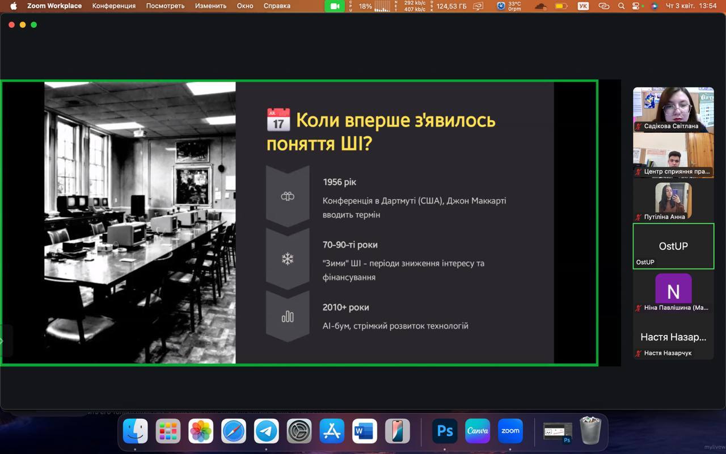The width and height of the screenshot is (726, 454).
Task: Click the date and time clock
Action: [691, 6]
